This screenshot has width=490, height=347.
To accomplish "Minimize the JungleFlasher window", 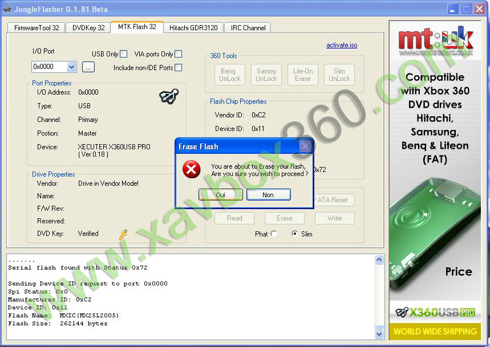I will click(452, 9).
